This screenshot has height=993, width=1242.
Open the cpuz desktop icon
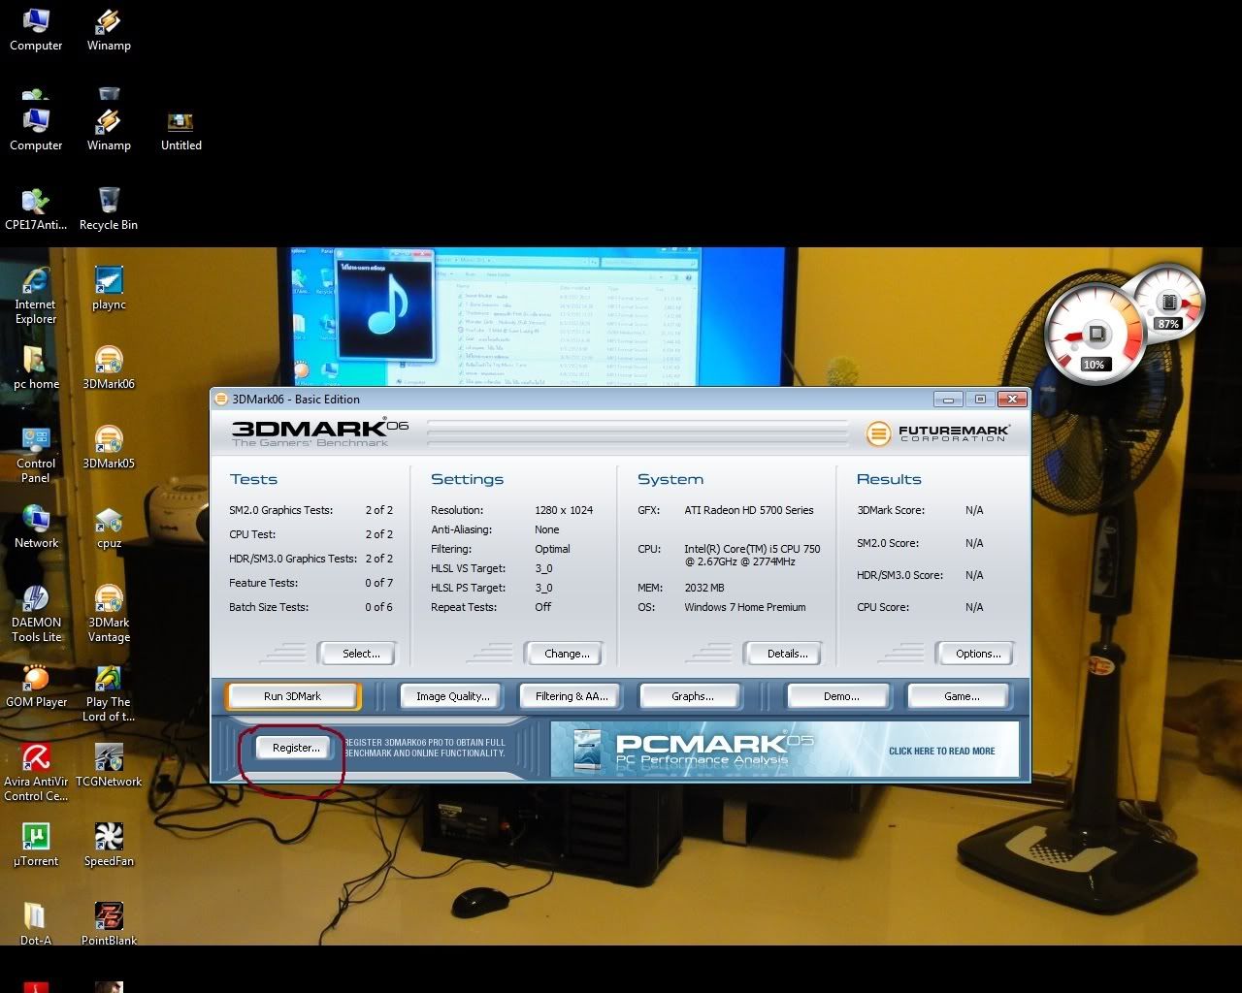pos(109,522)
